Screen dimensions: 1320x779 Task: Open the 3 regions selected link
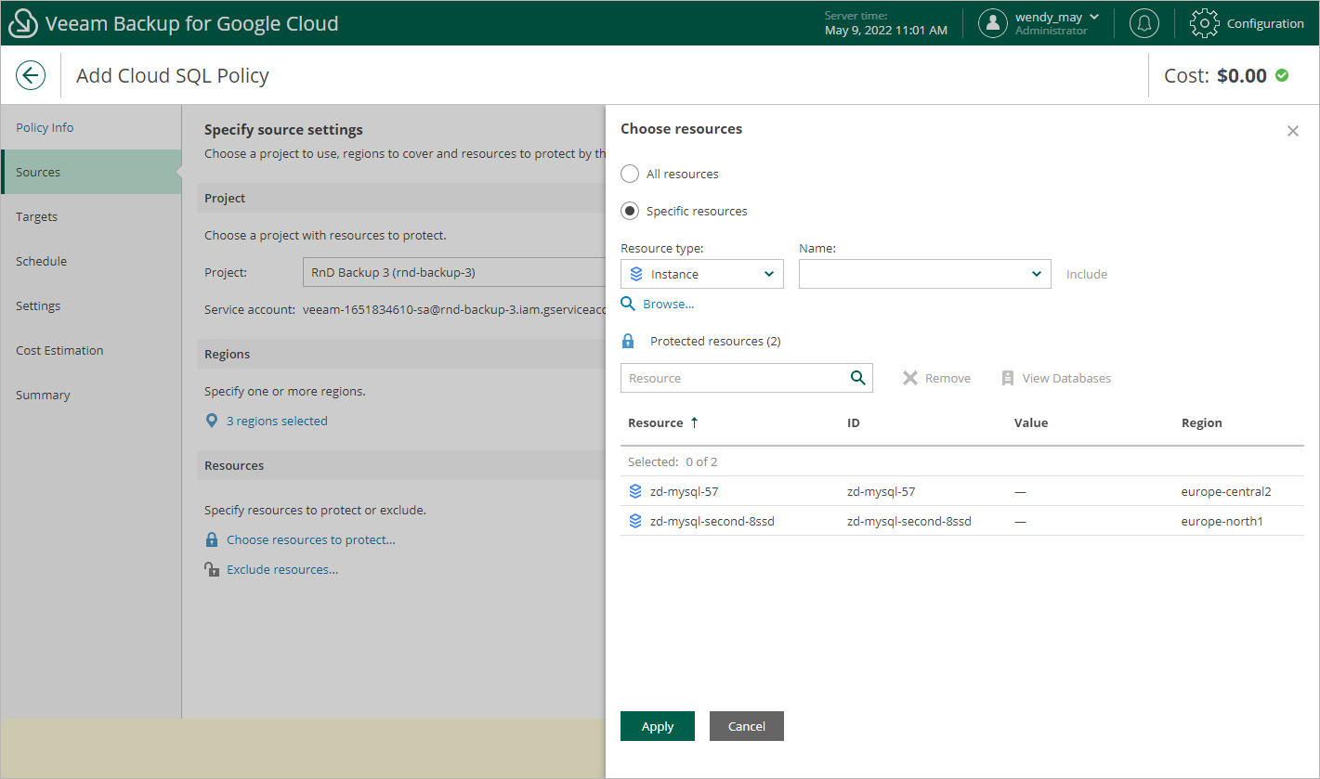point(277,421)
